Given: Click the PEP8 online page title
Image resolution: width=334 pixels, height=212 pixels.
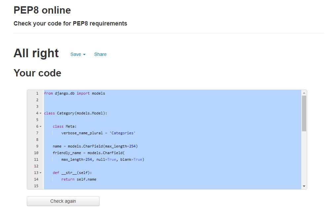Looking at the screenshot, I should pyautogui.click(x=42, y=10).
